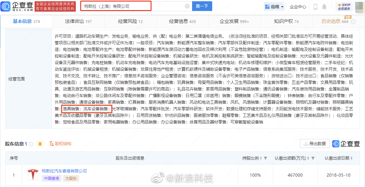Sort by 持股比例 column
The image size is (365, 187).
(261, 158)
